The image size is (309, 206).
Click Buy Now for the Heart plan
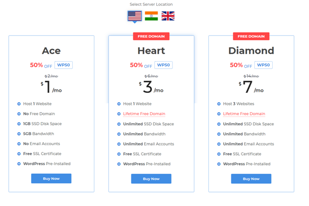151,179
